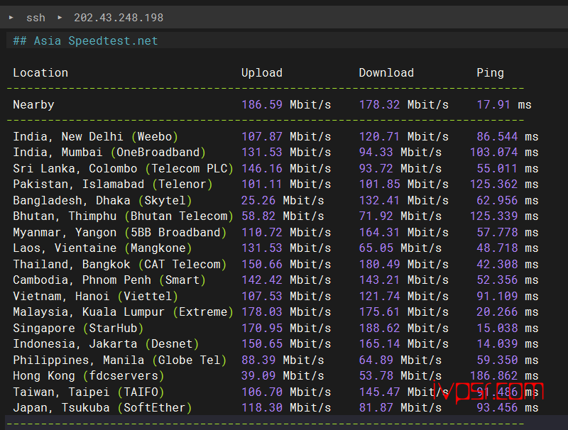Click the Ping column header
568x430 pixels.
[x=490, y=73]
